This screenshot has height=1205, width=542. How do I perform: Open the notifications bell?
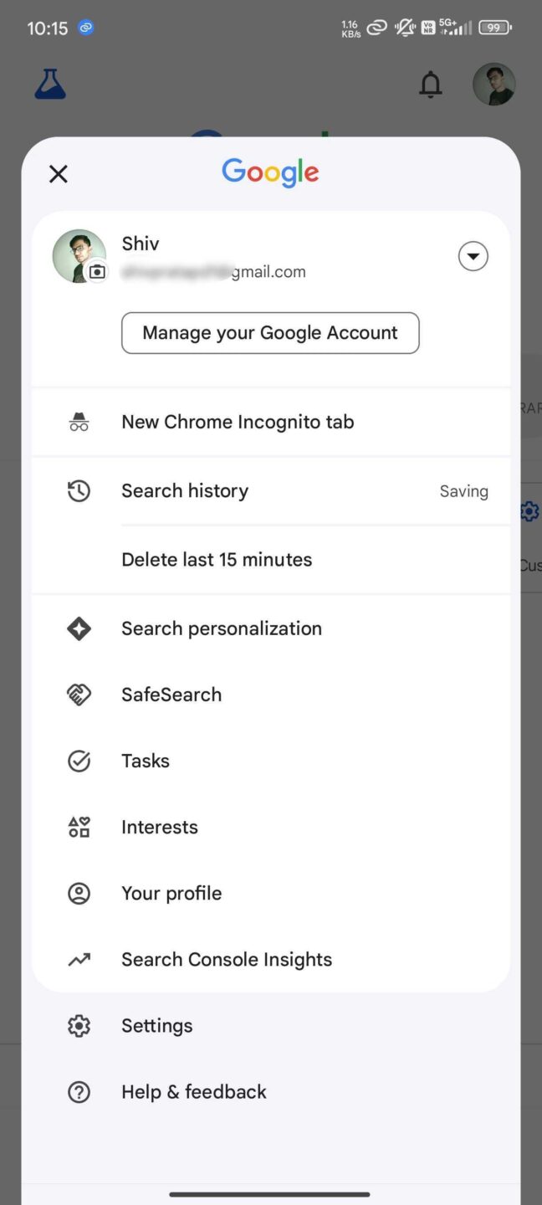click(x=430, y=85)
